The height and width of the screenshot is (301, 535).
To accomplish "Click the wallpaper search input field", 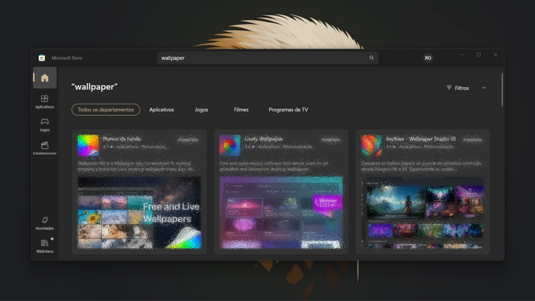I will 267,58.
